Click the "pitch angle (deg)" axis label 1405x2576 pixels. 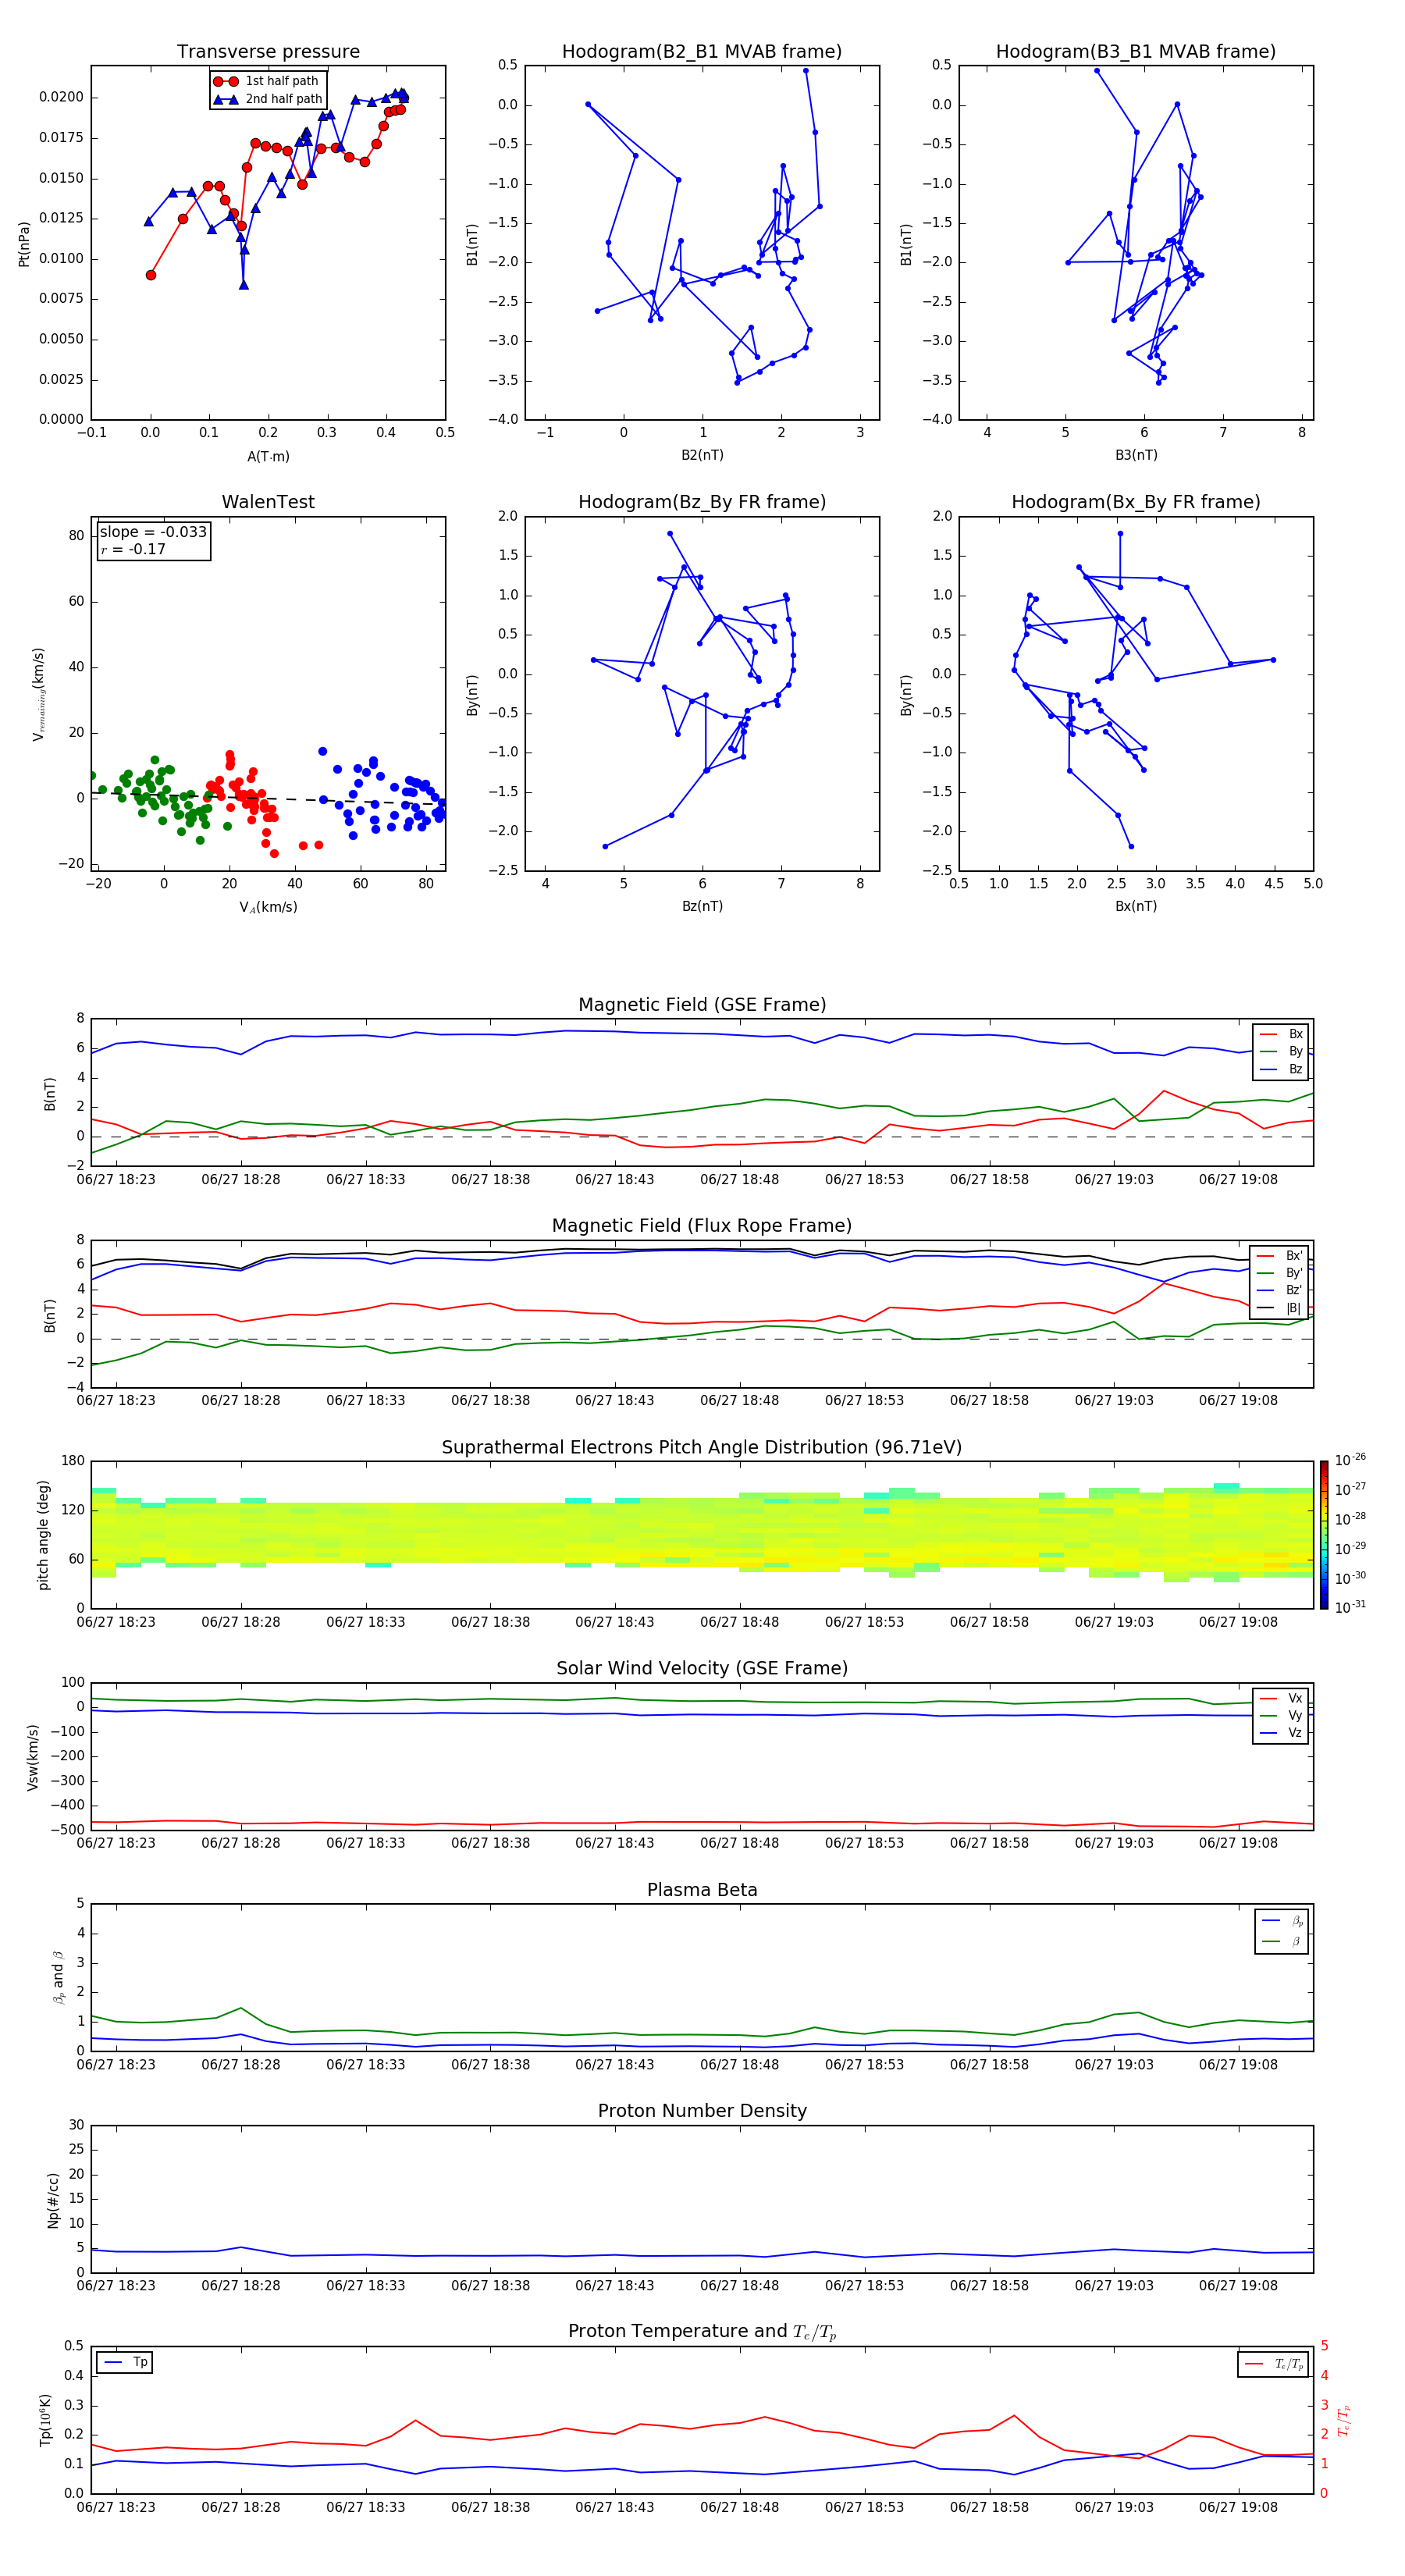[43, 1535]
